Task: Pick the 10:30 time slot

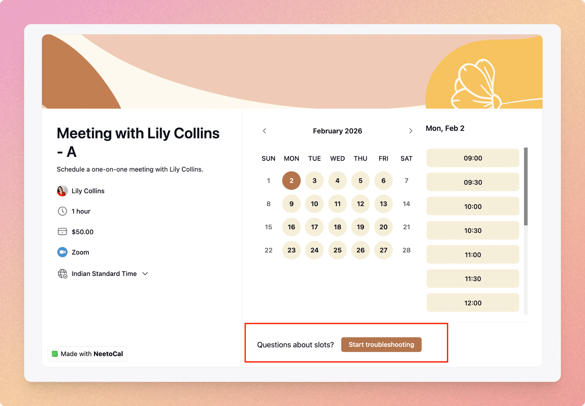Action: 473,230
